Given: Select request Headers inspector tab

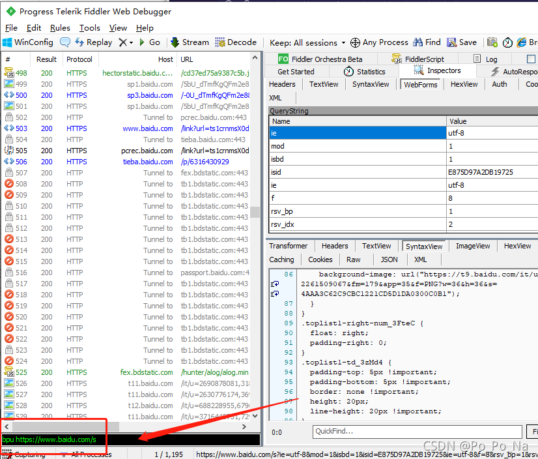Looking at the screenshot, I should (x=282, y=84).
